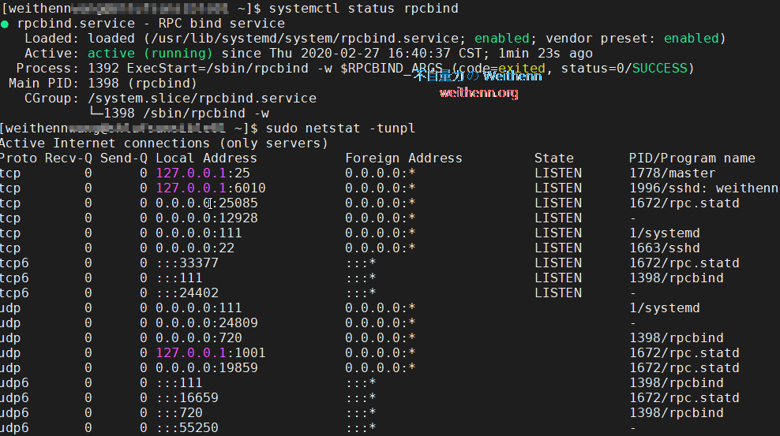Click local address ':::24402'
The image size is (780, 436).
point(187,293)
